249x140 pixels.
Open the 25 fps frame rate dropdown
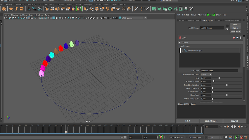pos(215,137)
